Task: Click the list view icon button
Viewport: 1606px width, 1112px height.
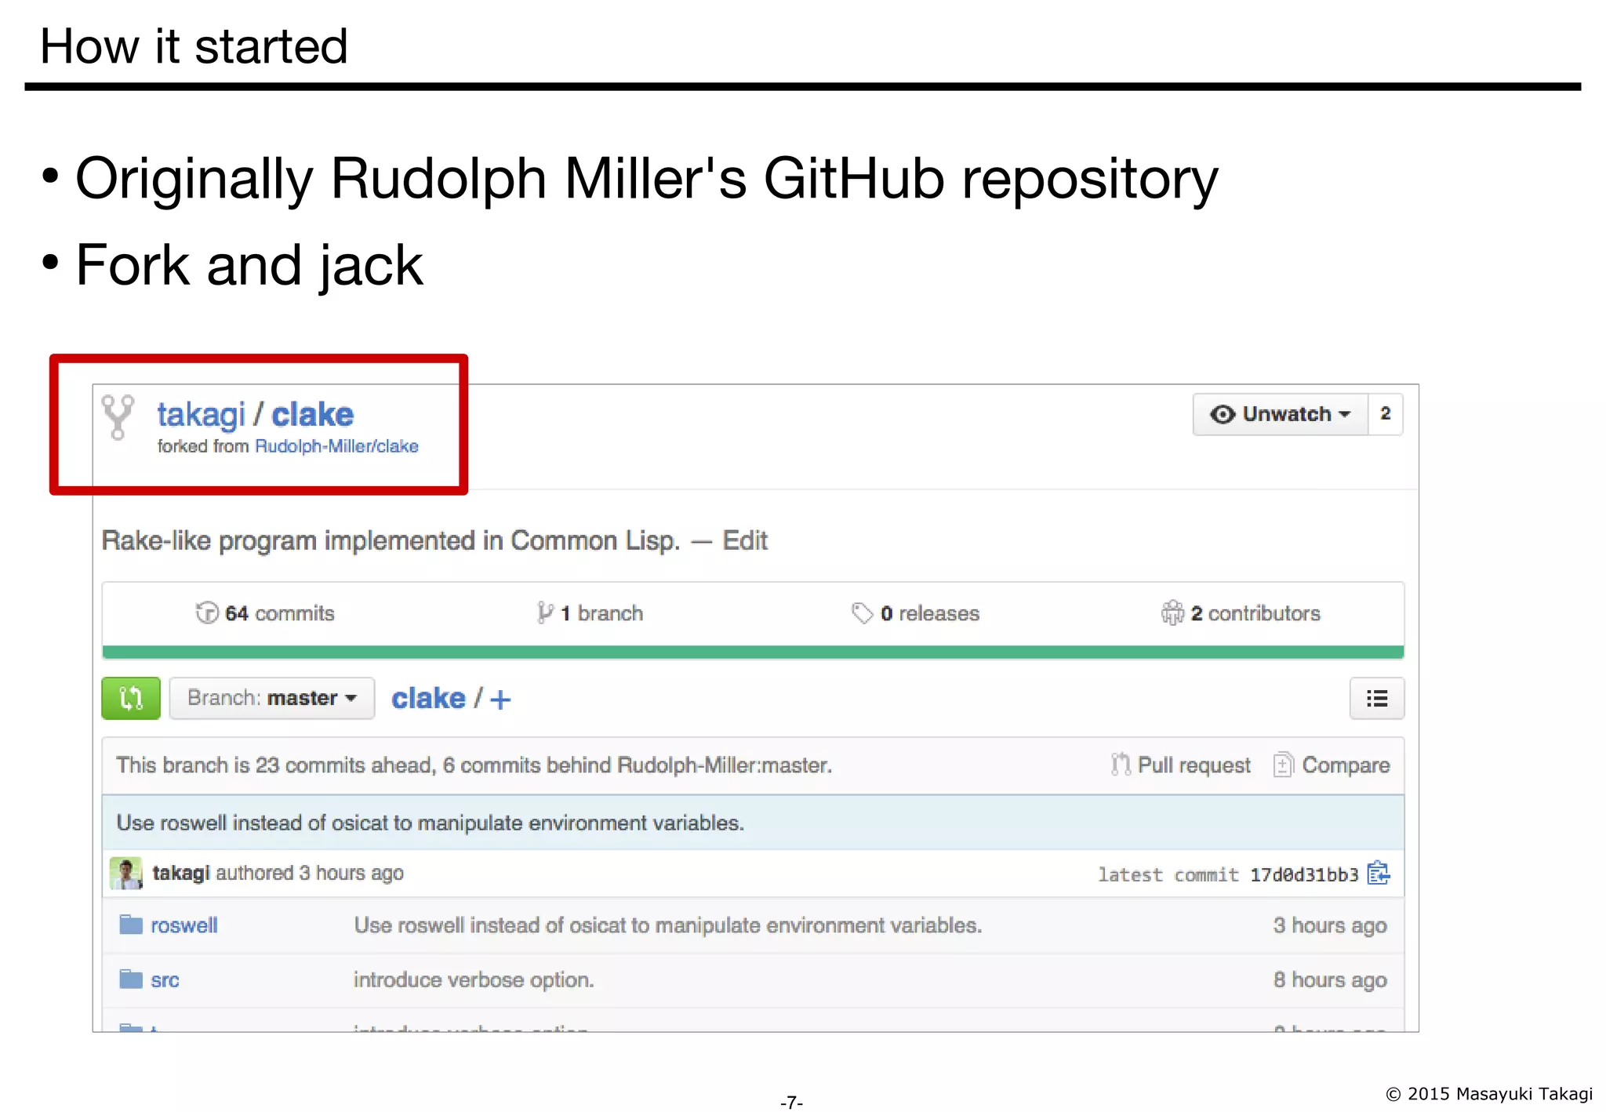Action: [1376, 698]
